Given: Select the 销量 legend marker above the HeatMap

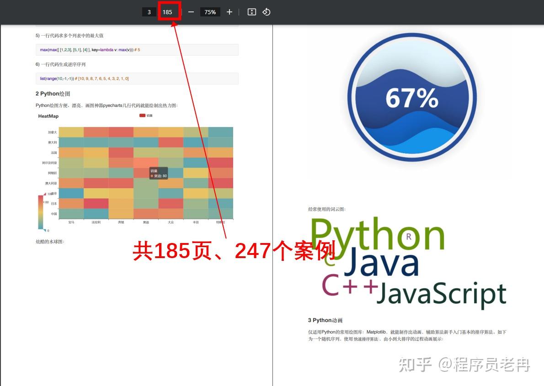Looking at the screenshot, I should [143, 116].
